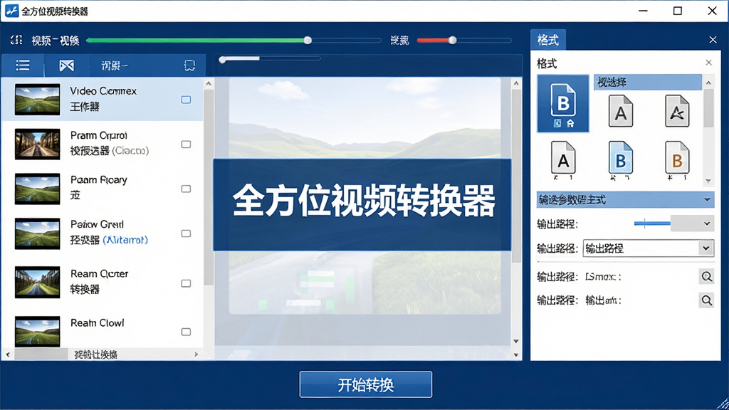Select the blue B document icon in the second row

pos(621,159)
